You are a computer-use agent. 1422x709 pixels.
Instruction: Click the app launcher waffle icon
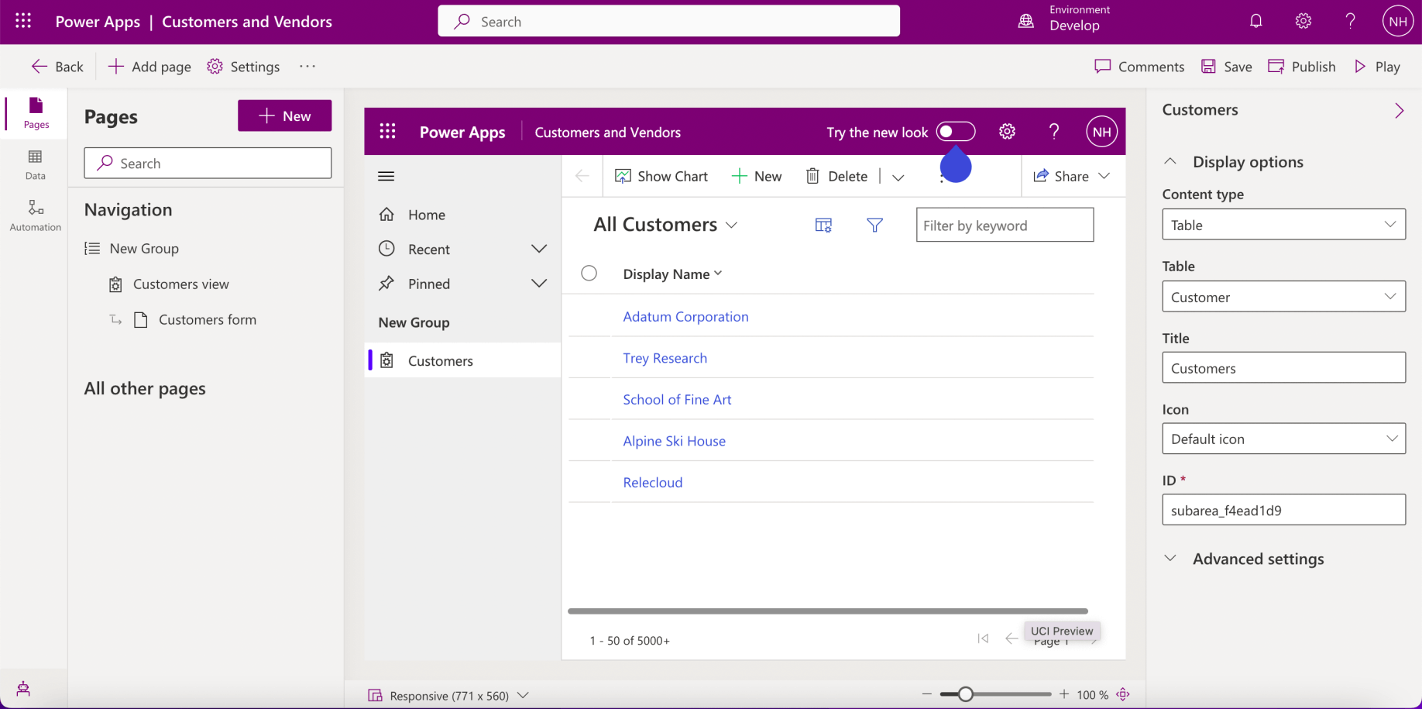point(23,22)
